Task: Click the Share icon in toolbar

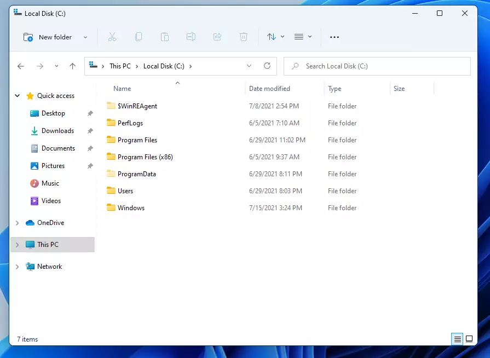Action: (217, 37)
